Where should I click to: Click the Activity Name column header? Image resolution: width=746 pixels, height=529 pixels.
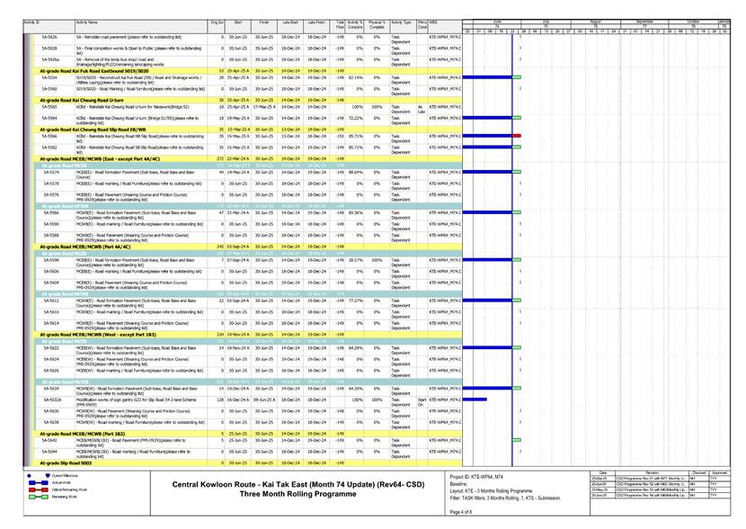coord(87,21)
